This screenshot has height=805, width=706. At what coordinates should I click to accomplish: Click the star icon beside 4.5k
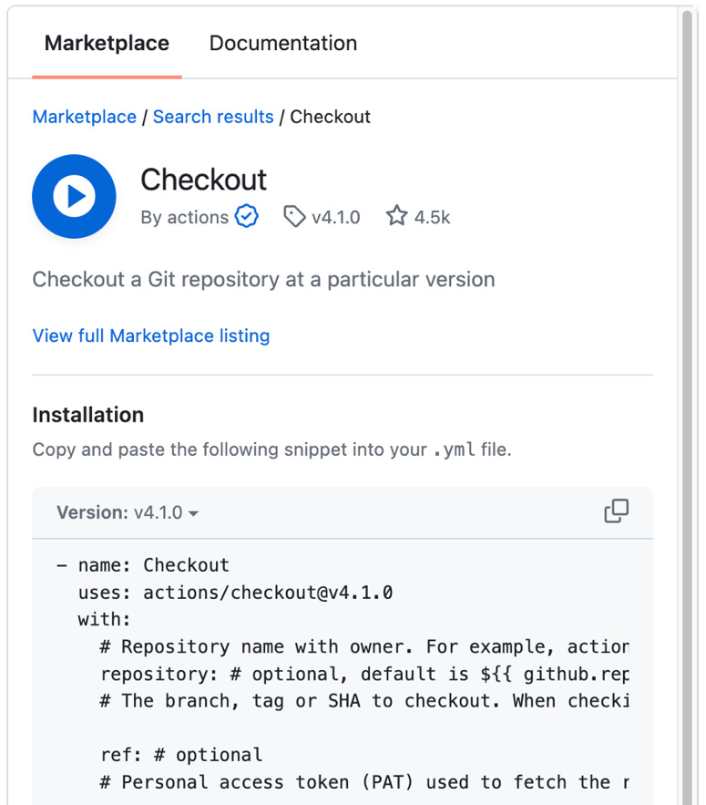coord(396,216)
